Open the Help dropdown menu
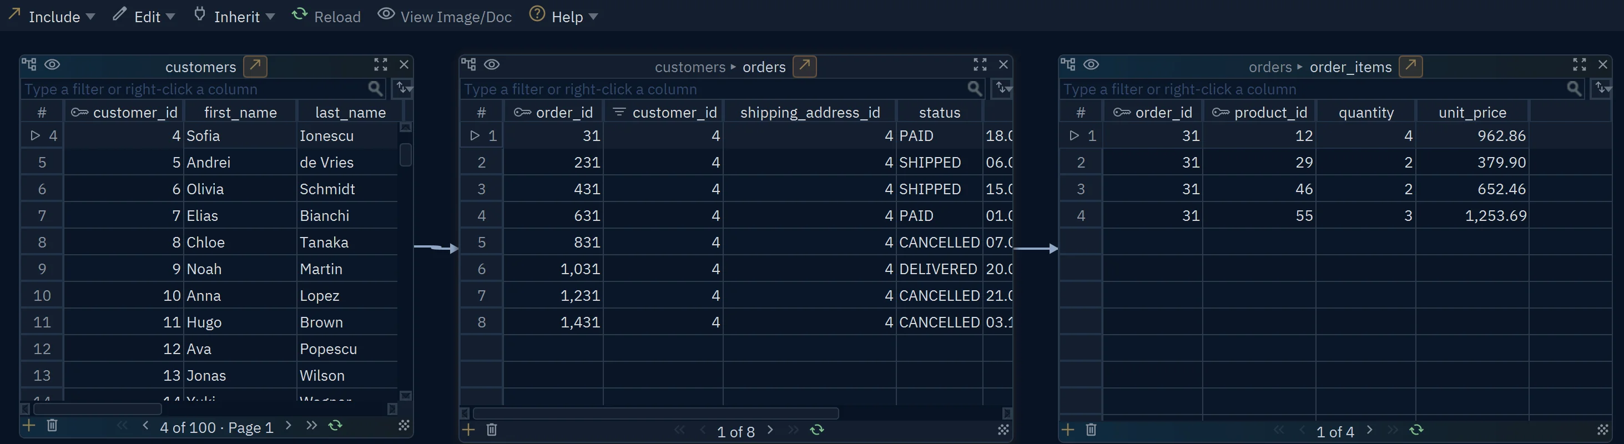The width and height of the screenshot is (1624, 444). [563, 16]
